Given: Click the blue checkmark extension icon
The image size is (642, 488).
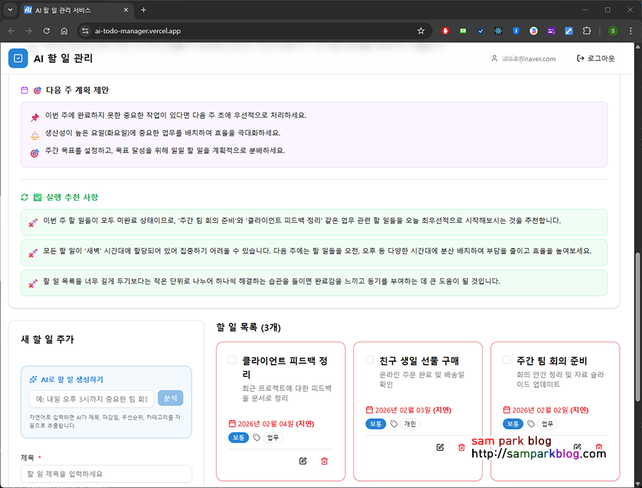Looking at the screenshot, I should 481,31.
